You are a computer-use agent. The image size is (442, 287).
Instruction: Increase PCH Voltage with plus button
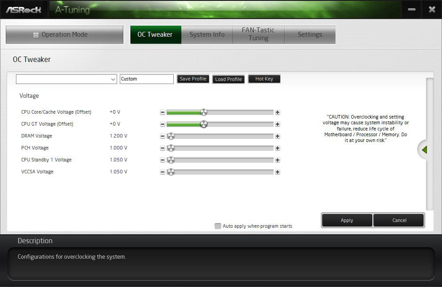point(278,148)
